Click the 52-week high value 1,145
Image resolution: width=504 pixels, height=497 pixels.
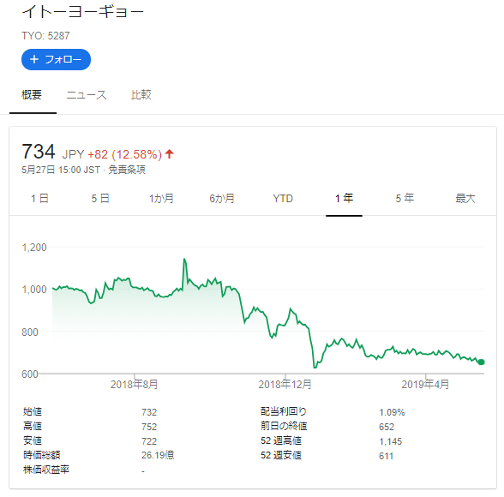click(x=390, y=441)
